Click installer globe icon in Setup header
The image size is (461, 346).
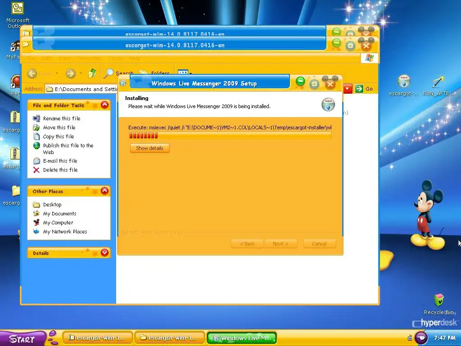pos(328,105)
